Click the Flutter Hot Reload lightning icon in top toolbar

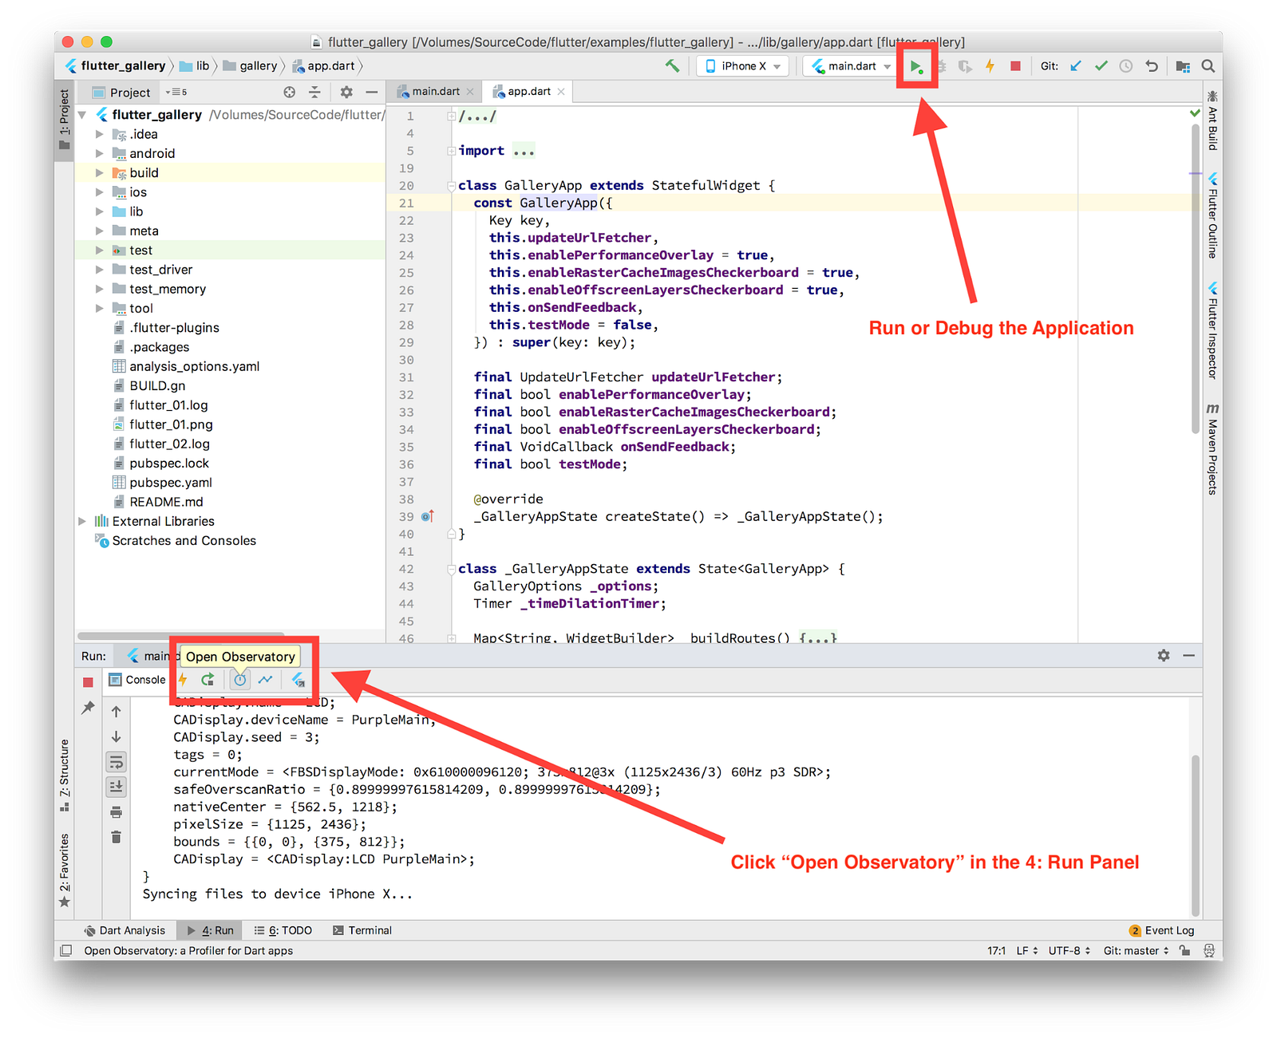(990, 66)
